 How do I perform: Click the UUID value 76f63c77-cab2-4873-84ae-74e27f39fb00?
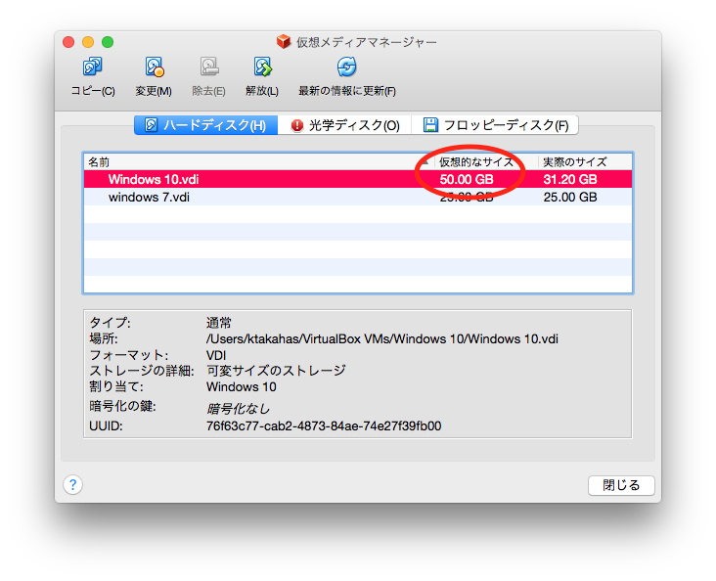[x=324, y=426]
